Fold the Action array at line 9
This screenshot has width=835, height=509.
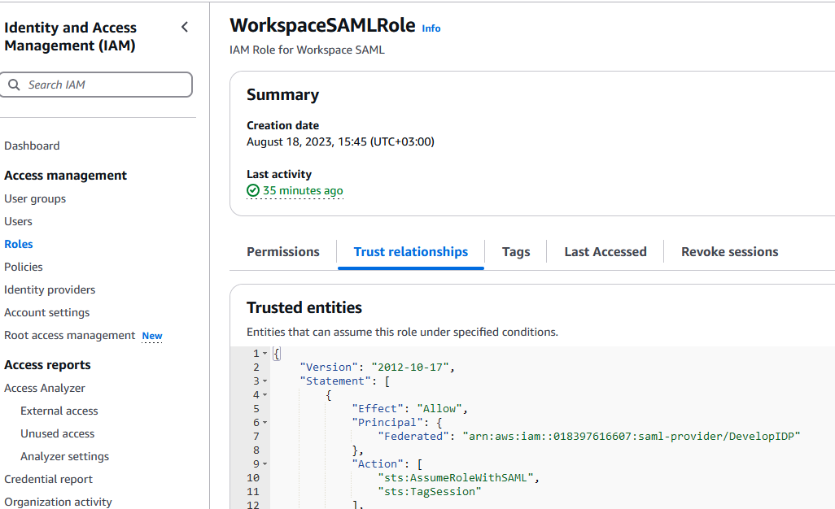point(264,464)
